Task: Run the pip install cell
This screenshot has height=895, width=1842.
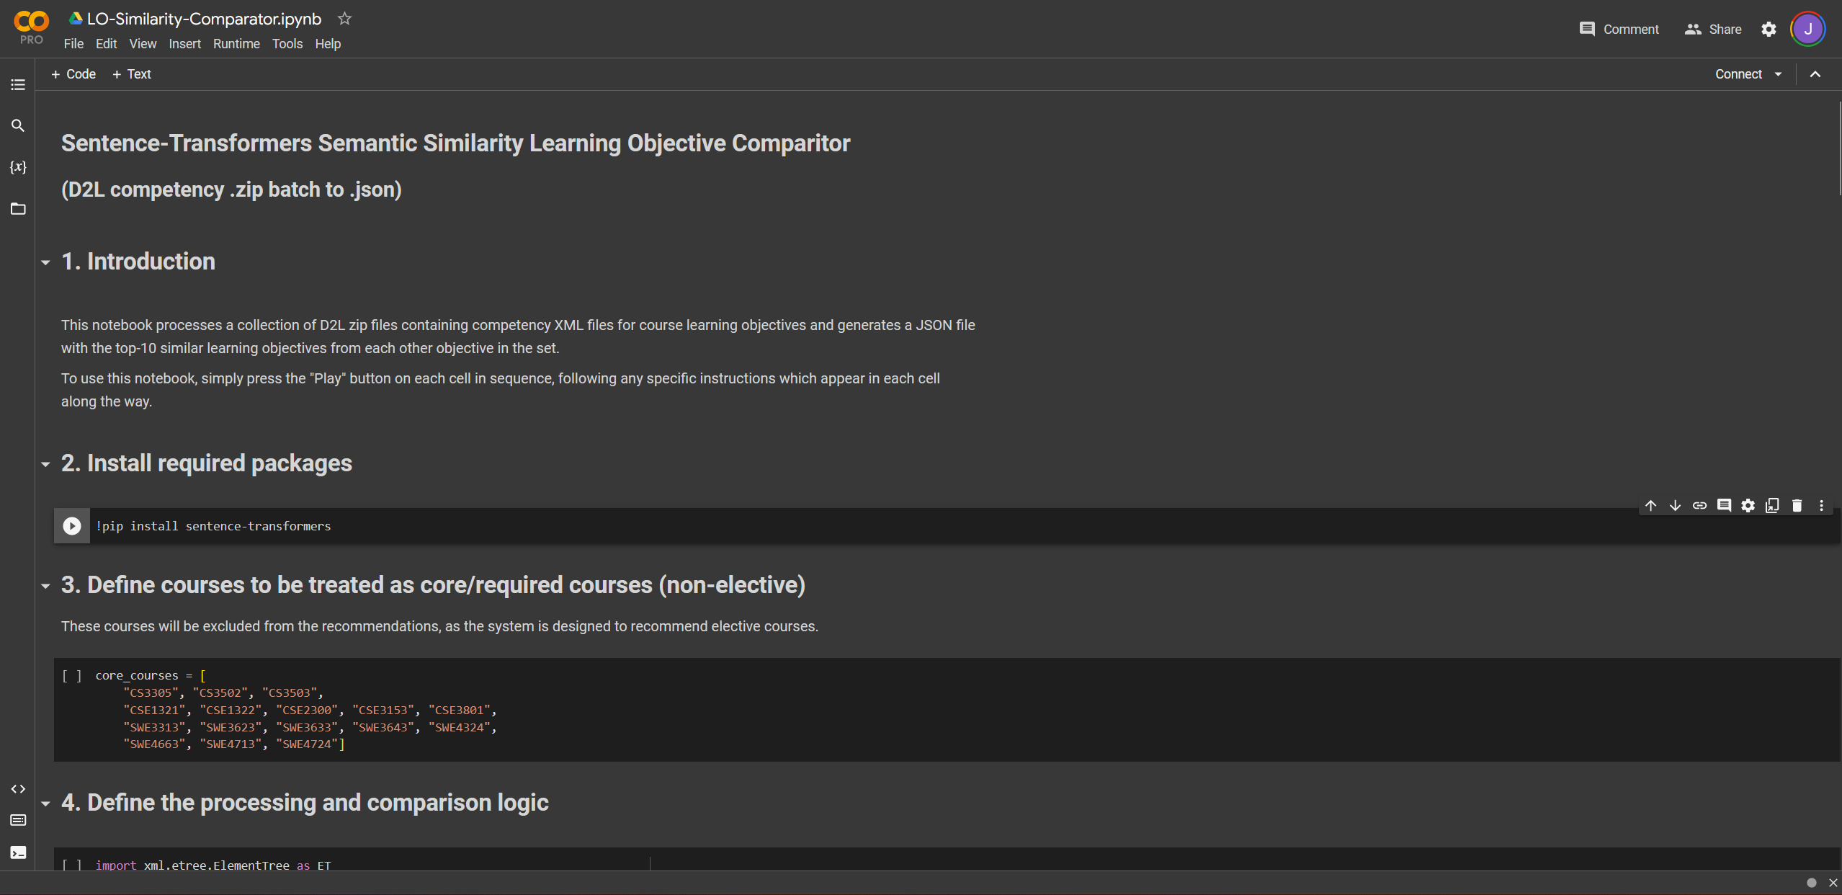Action: coord(72,526)
